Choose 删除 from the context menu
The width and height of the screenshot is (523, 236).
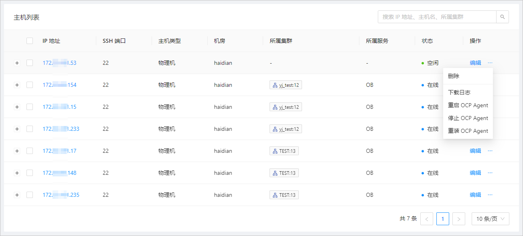click(x=468, y=76)
